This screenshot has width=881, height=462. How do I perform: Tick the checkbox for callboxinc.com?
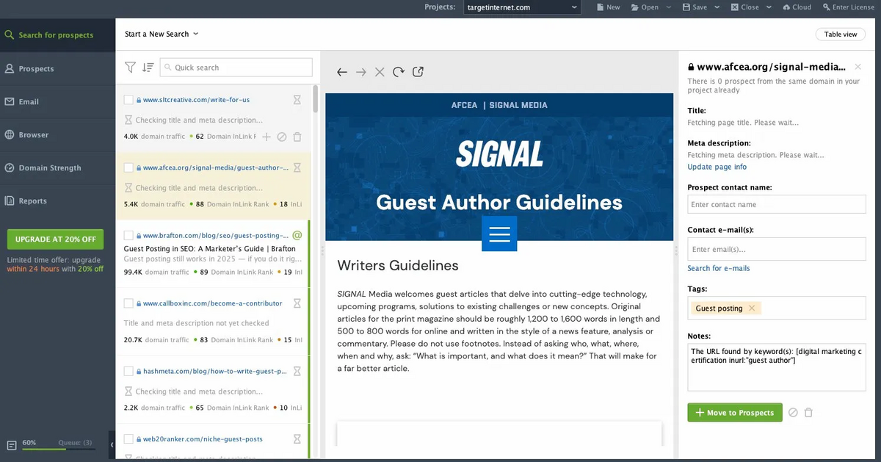pyautogui.click(x=128, y=303)
